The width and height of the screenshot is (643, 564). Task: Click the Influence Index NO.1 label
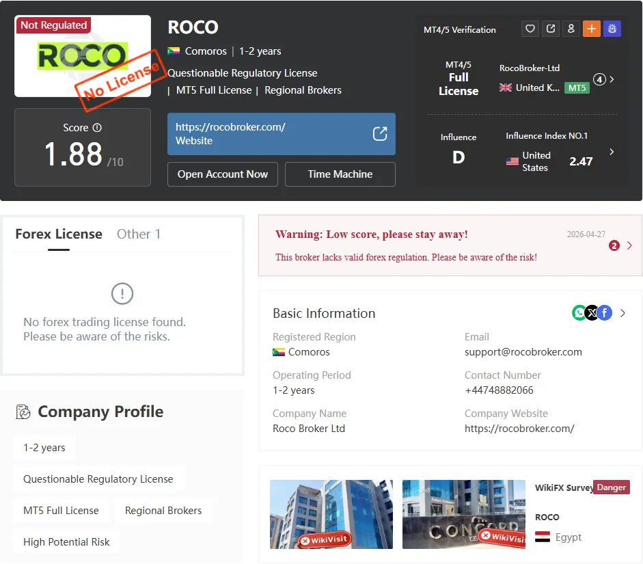tap(547, 136)
